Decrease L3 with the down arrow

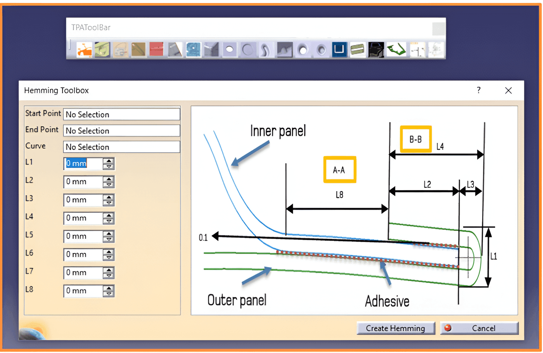[109, 203]
